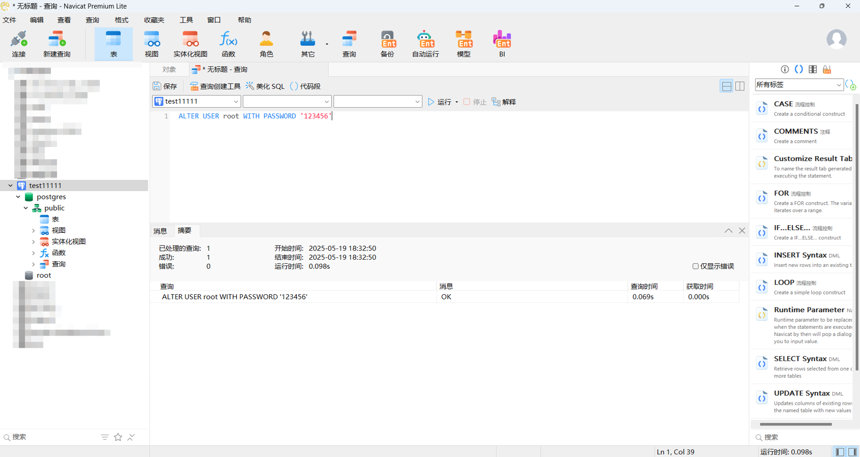Click the right panel horizontal scrollbar
Viewport: 860px width, 457px height.
click(x=796, y=424)
